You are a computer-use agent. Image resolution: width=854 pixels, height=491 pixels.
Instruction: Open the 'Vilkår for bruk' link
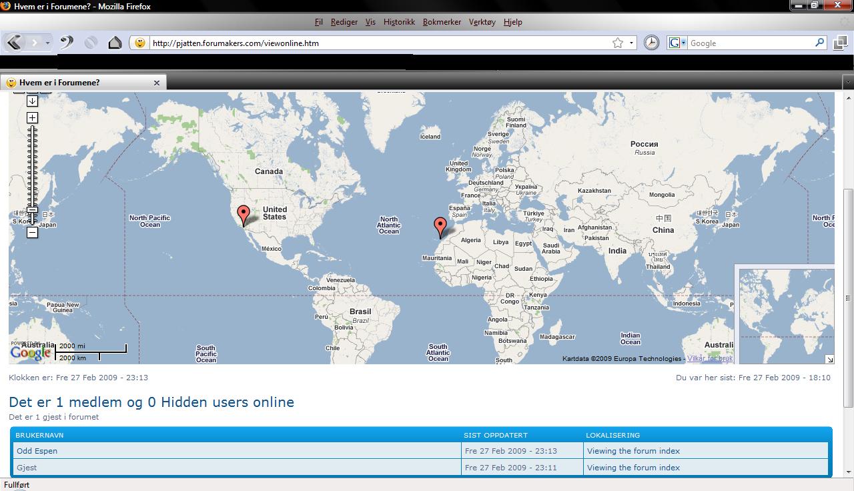tap(710, 359)
